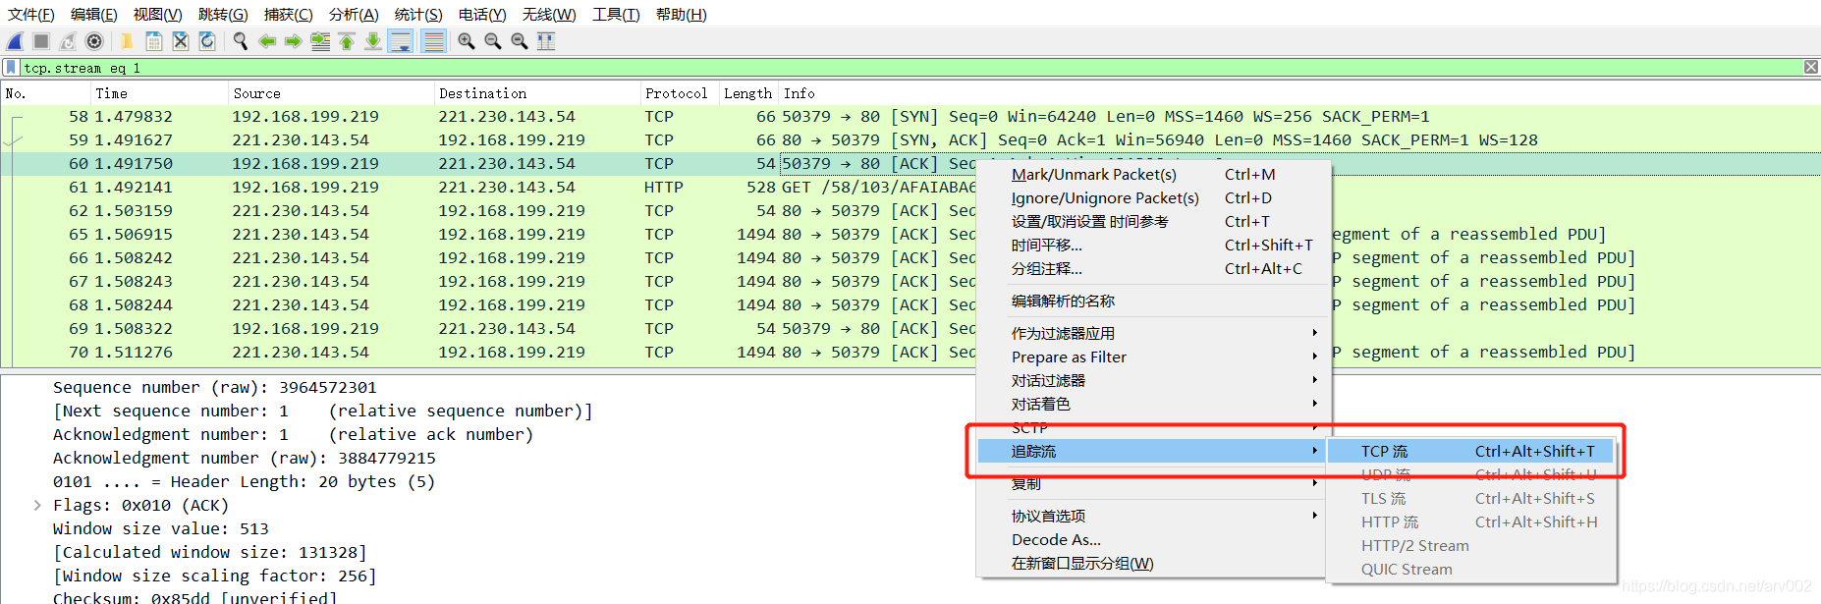Image resolution: width=1821 pixels, height=604 pixels.
Task: Zoom out of the packet text
Action: click(x=493, y=41)
